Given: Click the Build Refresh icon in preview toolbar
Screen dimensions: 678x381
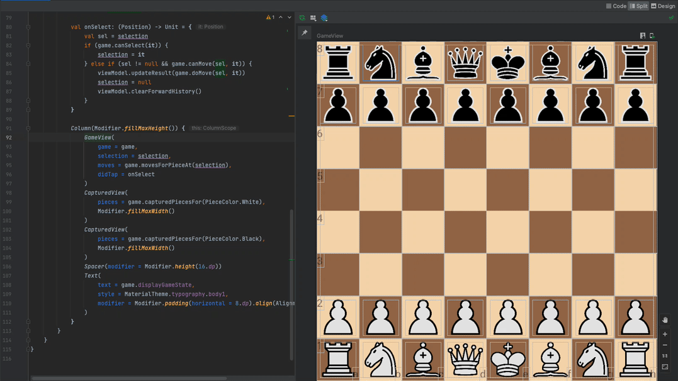Looking at the screenshot, I should (302, 18).
